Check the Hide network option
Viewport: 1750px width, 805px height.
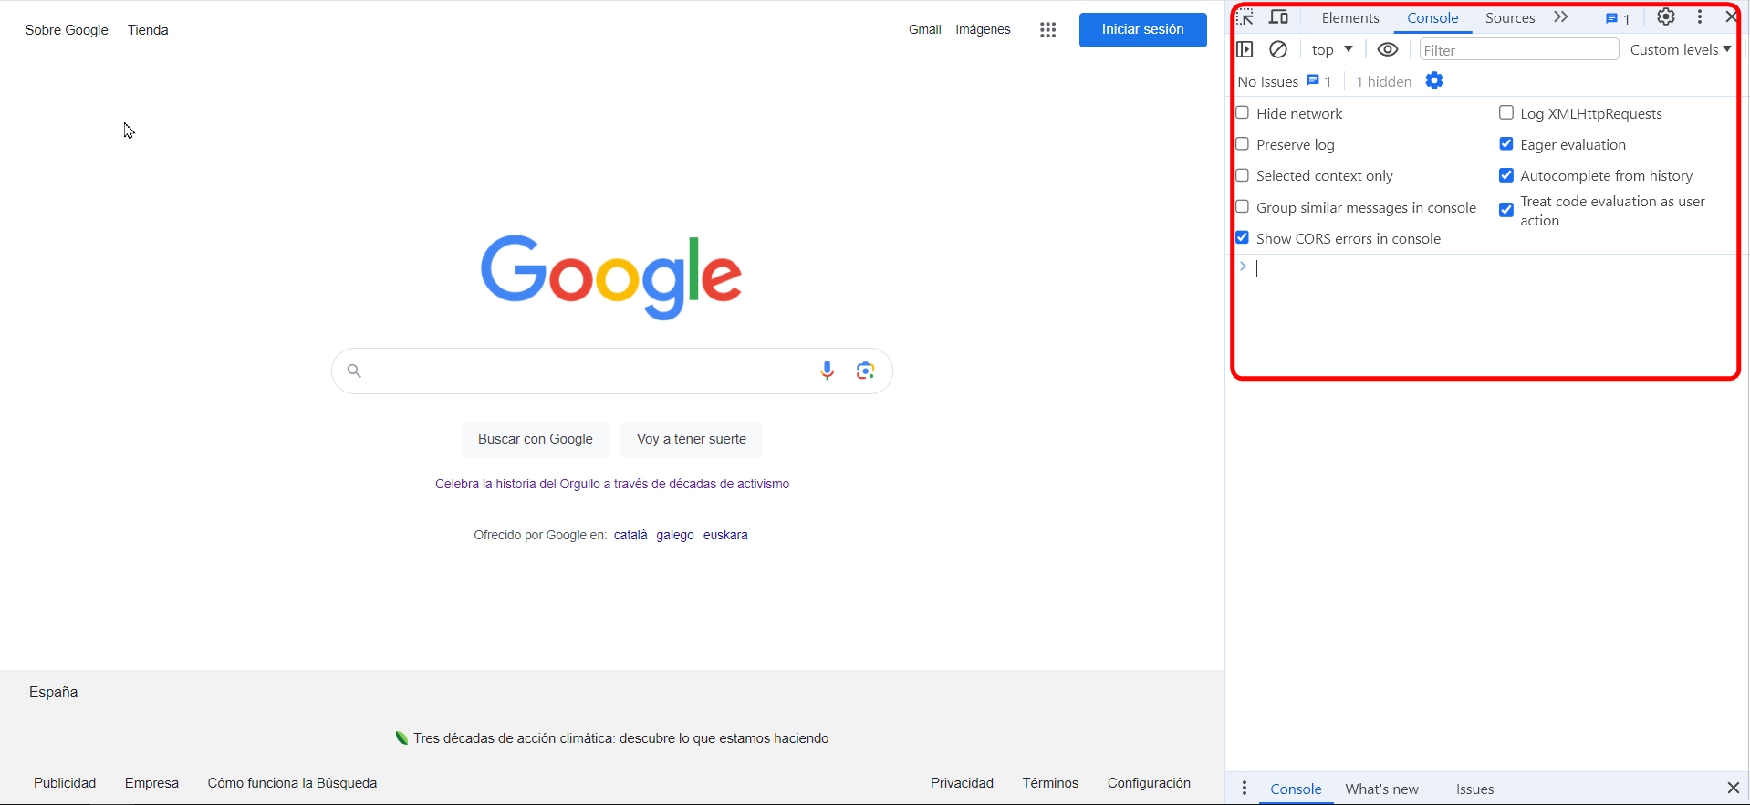tap(1243, 113)
